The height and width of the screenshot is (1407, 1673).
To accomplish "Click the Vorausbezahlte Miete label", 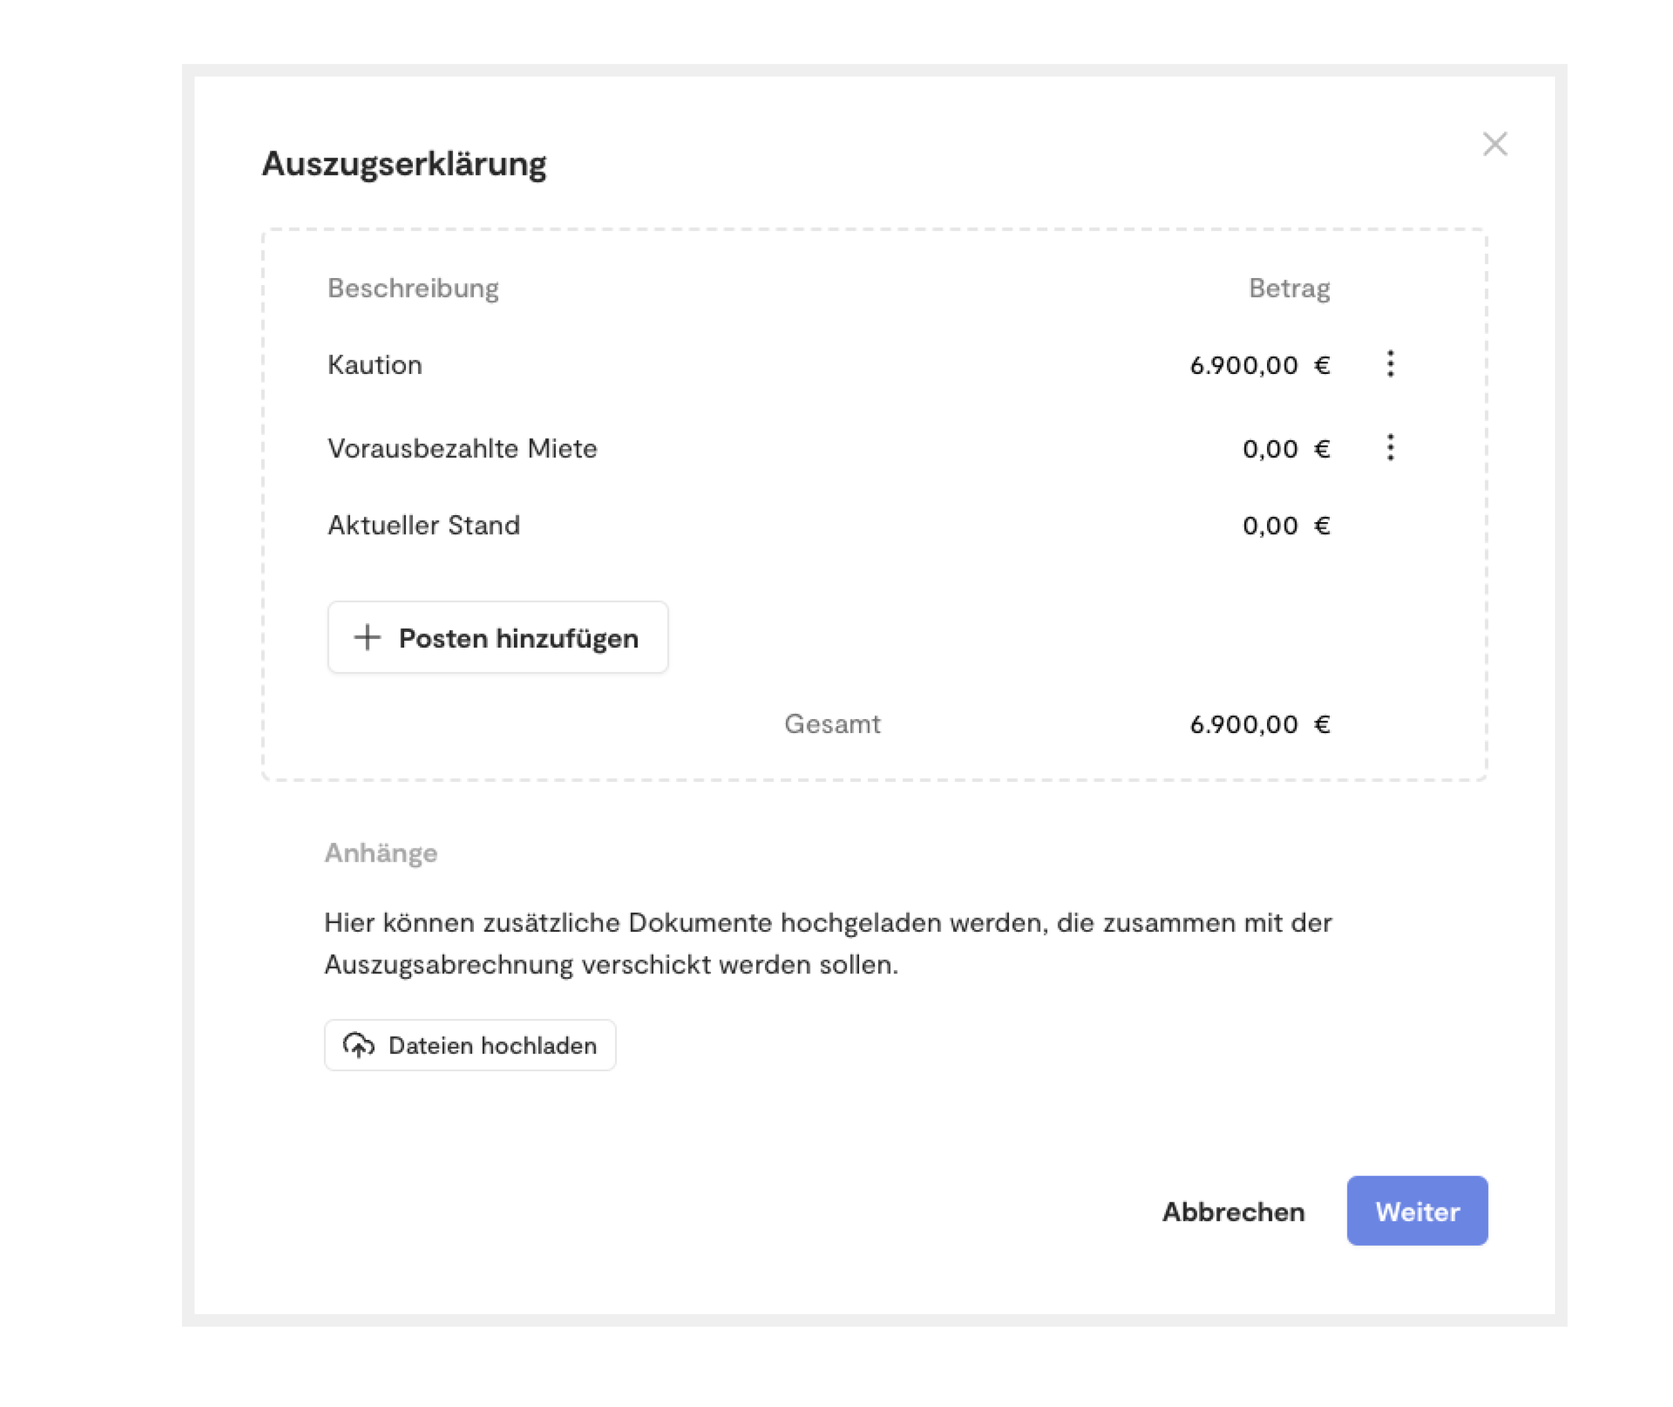I will tap(462, 448).
